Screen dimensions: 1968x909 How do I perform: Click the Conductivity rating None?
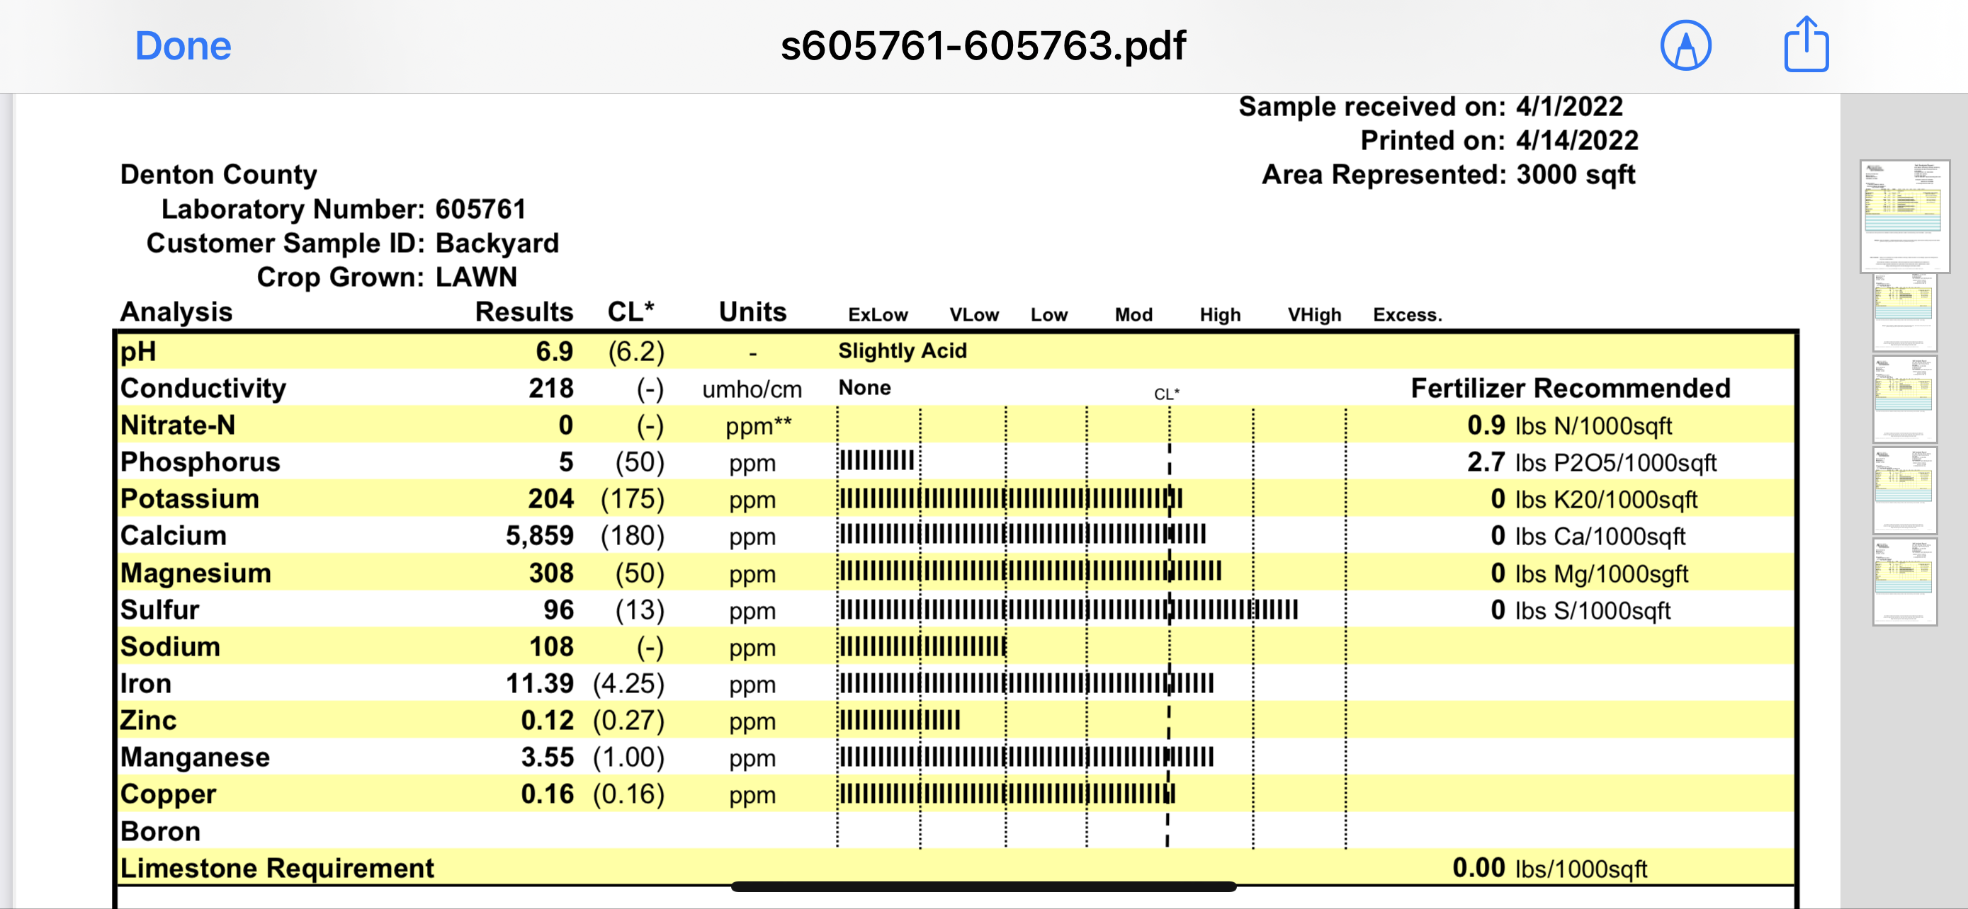click(864, 388)
